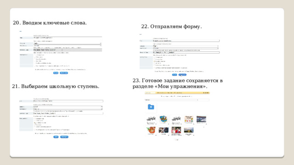Open the mountain landscape exercise thumbnail
The height and width of the screenshot is (165, 294).
[189, 130]
